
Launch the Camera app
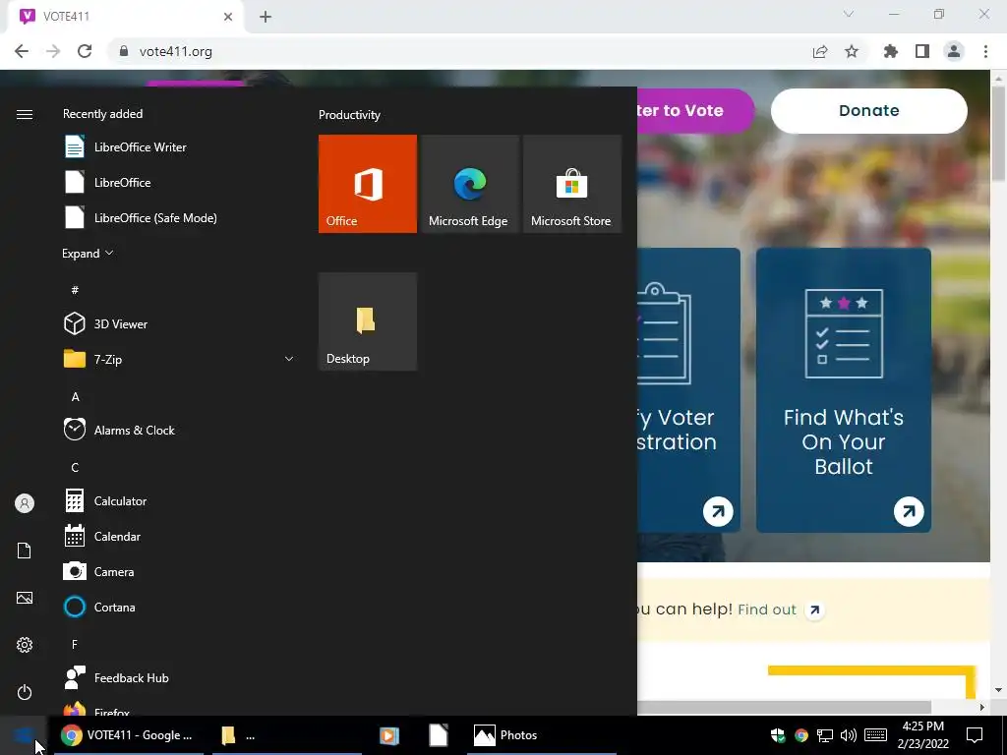(x=179, y=571)
